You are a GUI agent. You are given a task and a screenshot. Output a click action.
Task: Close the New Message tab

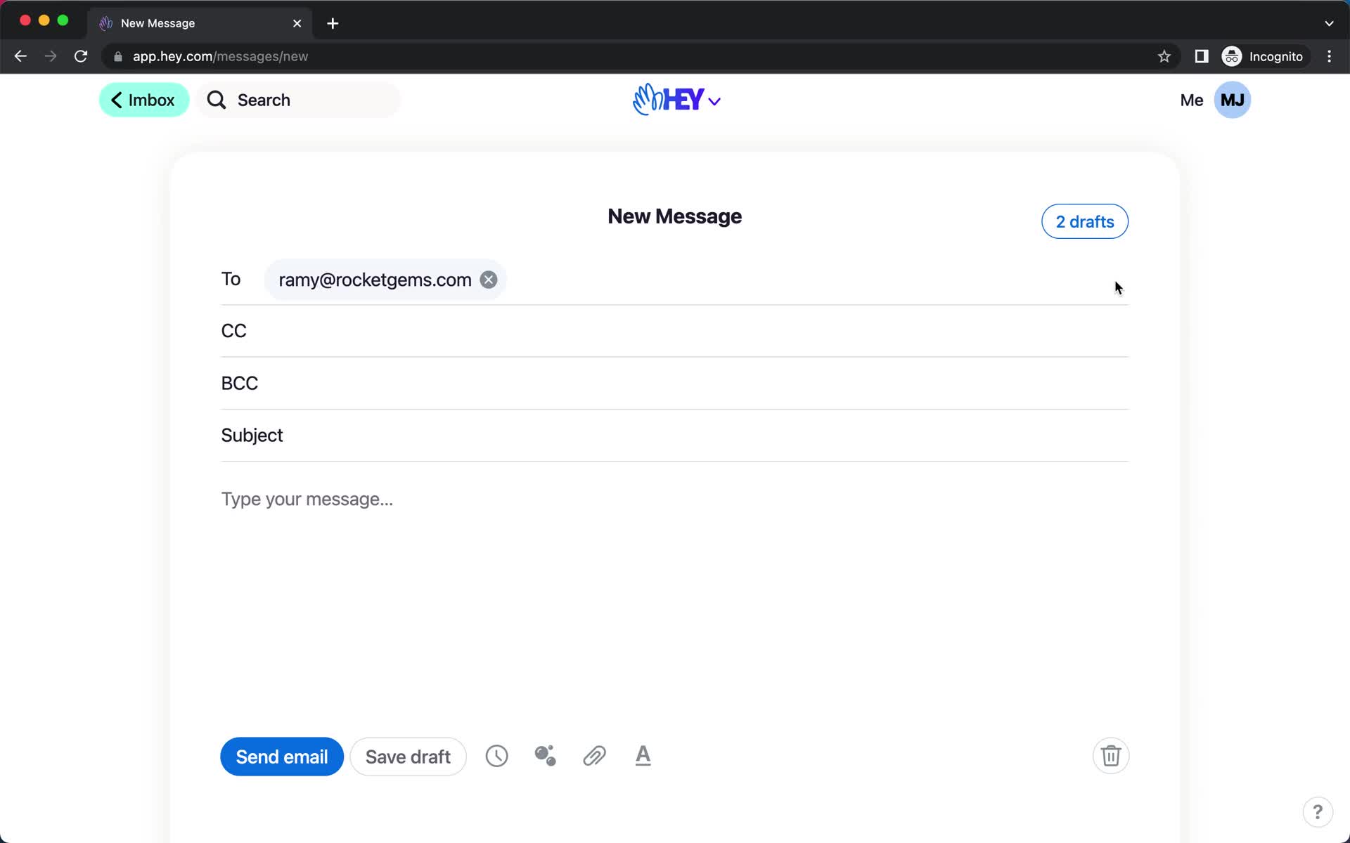click(x=297, y=23)
